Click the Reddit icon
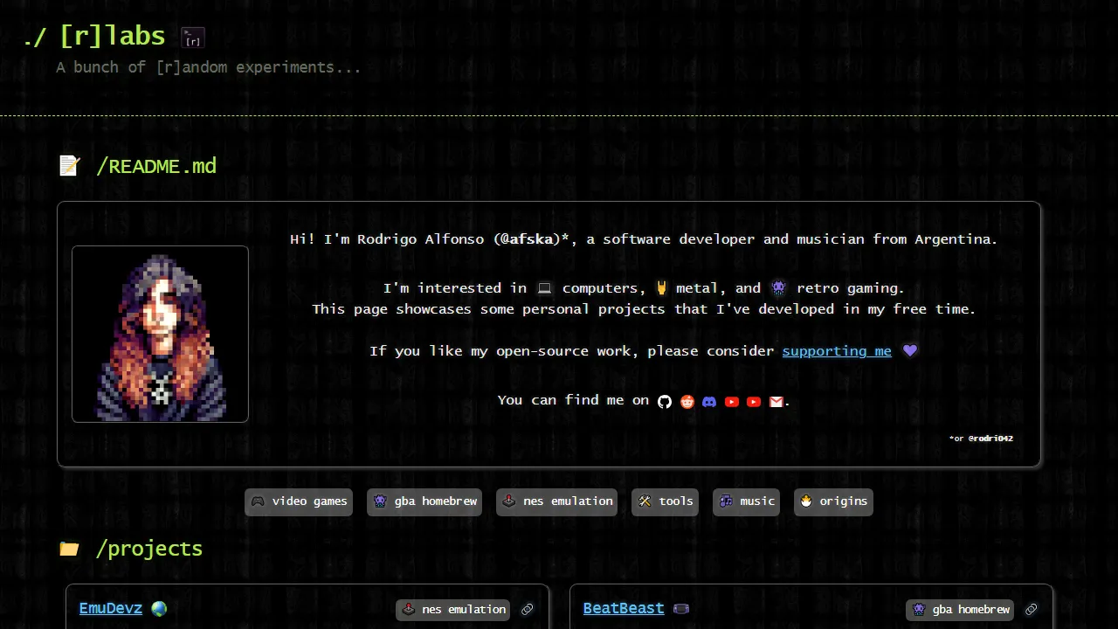The image size is (1118, 629). pos(687,402)
